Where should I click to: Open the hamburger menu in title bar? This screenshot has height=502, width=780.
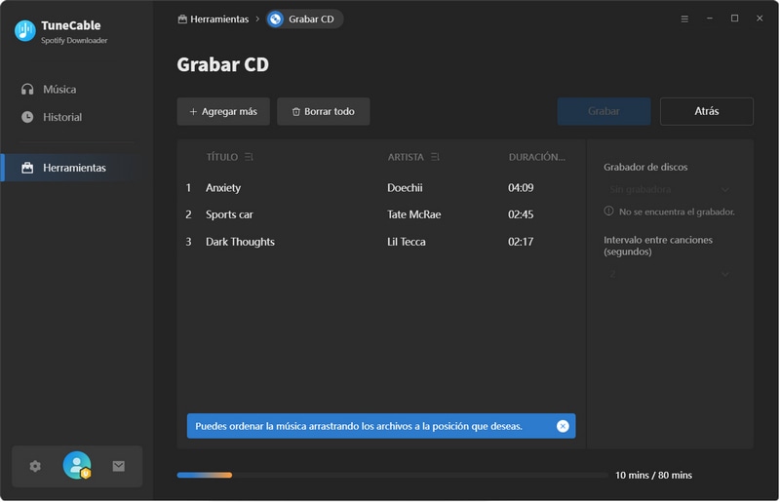(683, 19)
